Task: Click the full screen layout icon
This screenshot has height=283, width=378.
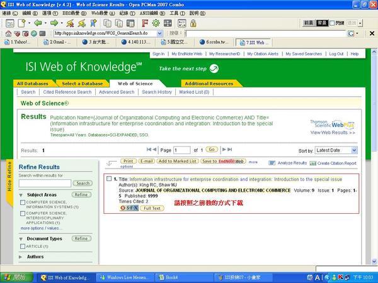Action: click(168, 23)
